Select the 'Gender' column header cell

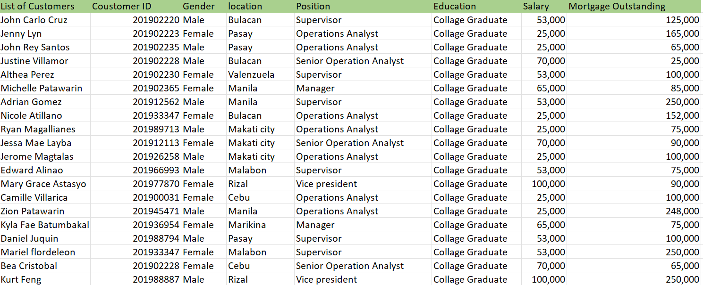coord(204,6)
